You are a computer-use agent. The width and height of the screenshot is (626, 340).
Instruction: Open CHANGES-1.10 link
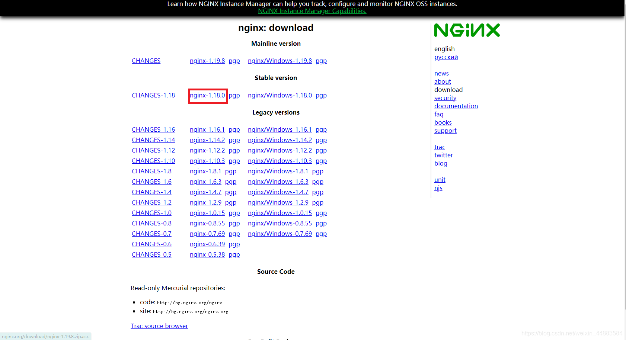click(153, 161)
